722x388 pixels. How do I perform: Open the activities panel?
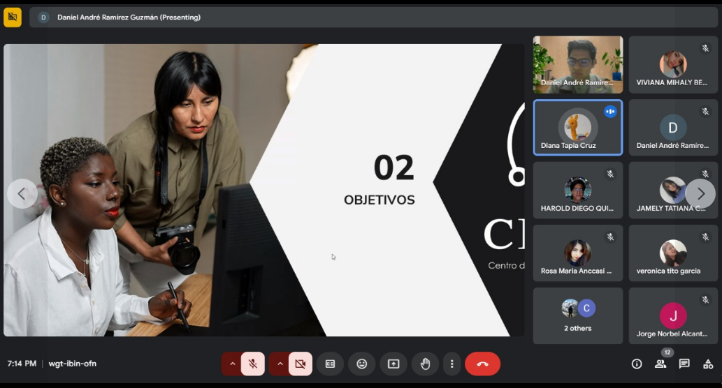coord(708,364)
